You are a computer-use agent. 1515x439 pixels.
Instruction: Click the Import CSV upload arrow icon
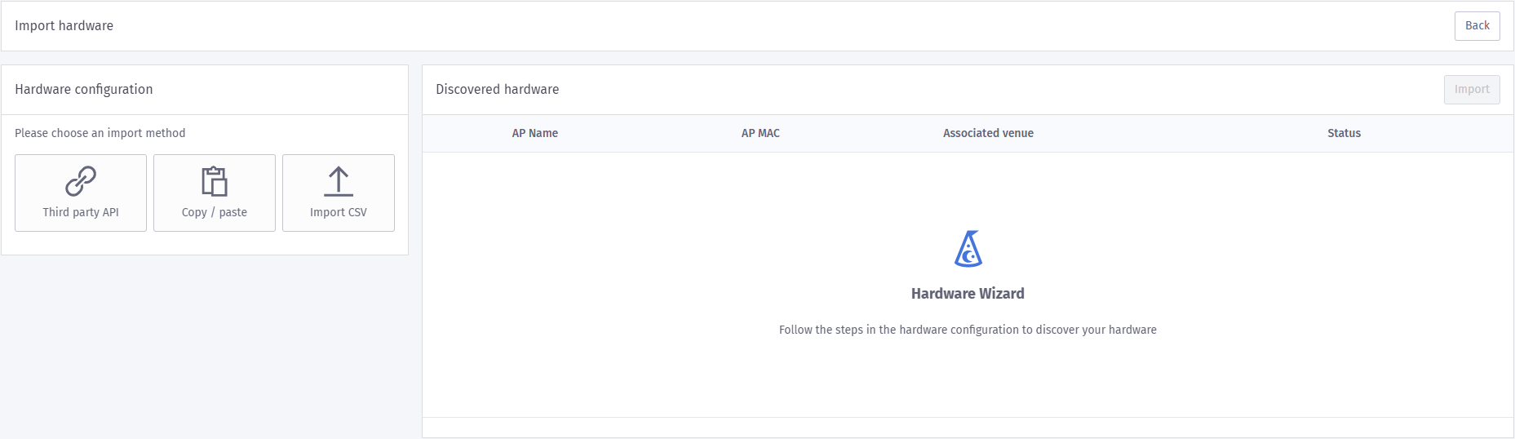pyautogui.click(x=339, y=181)
